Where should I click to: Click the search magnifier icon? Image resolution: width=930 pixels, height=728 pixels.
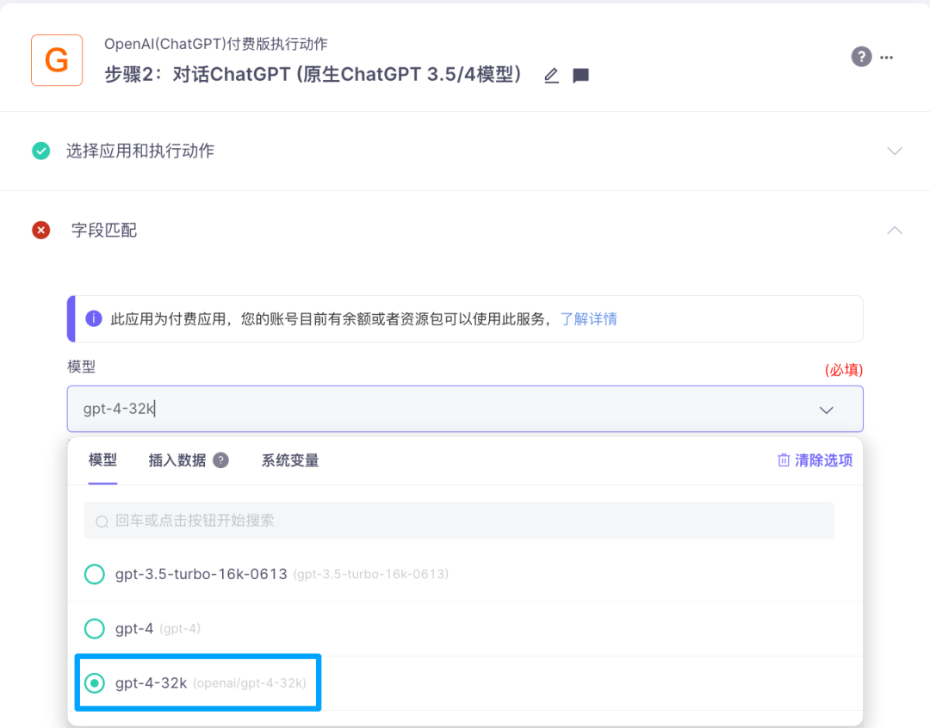pyautogui.click(x=102, y=521)
